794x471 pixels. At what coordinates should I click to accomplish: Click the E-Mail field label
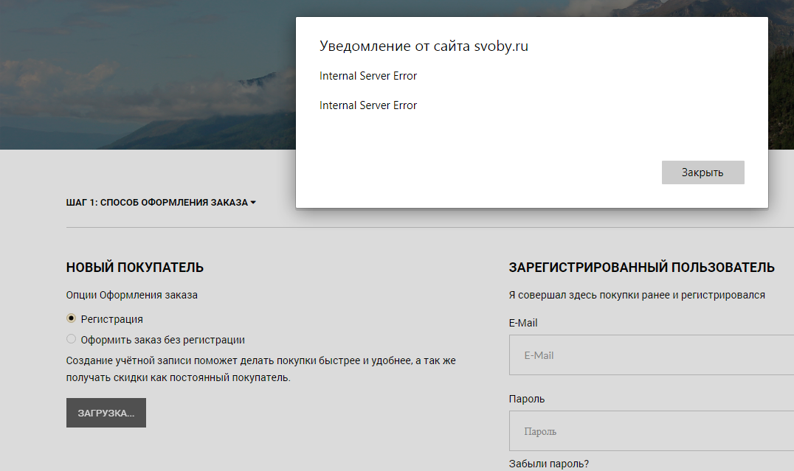(523, 323)
